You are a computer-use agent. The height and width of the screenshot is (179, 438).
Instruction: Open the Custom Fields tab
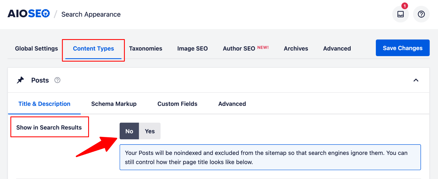point(177,104)
